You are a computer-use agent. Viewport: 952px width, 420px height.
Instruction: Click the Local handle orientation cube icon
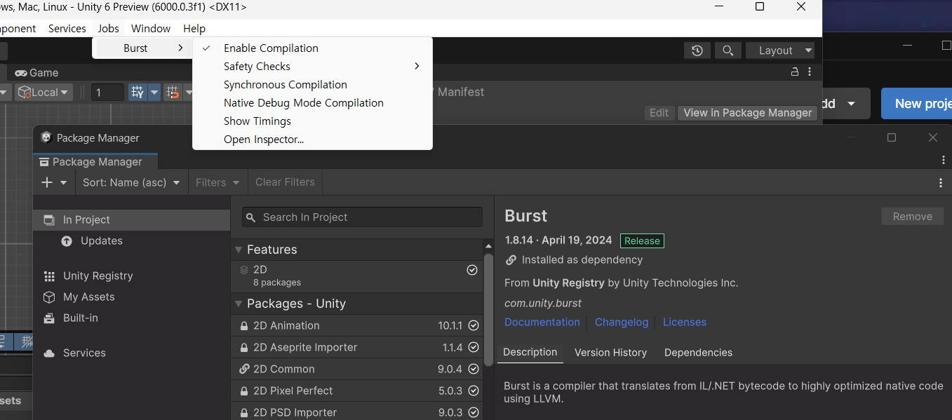coord(25,92)
